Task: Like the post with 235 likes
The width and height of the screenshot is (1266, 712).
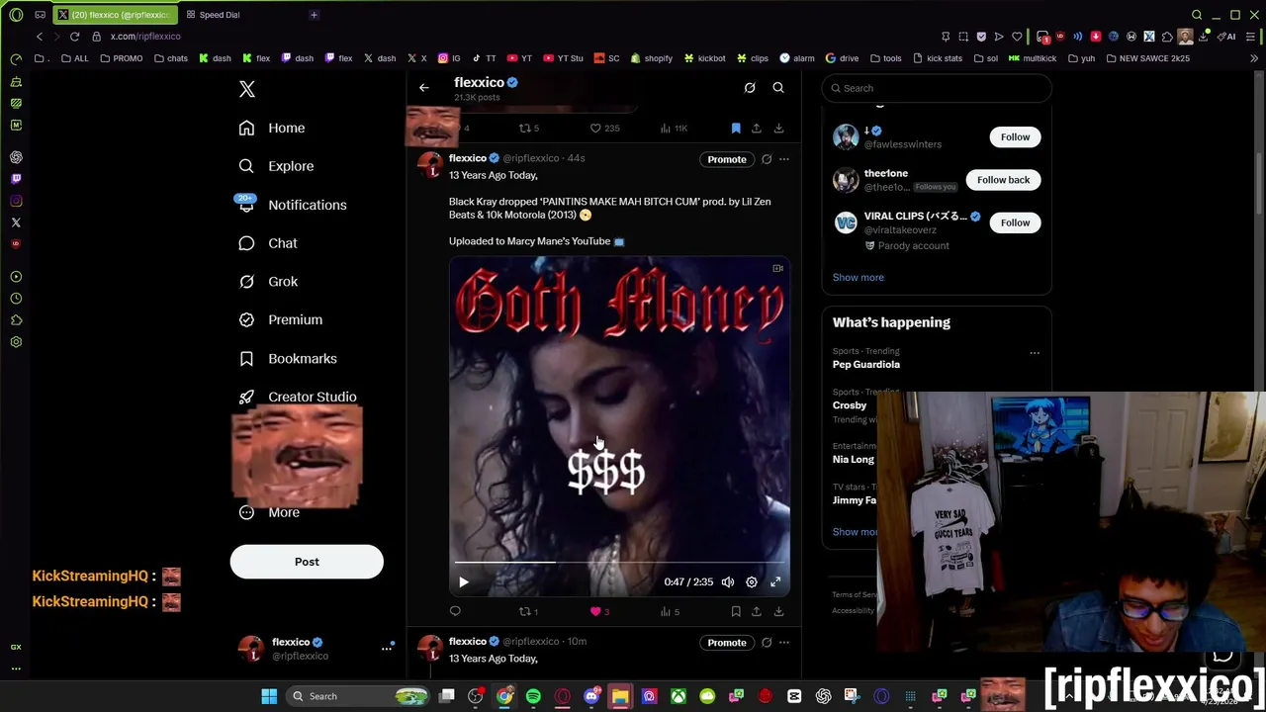Action: pyautogui.click(x=604, y=129)
